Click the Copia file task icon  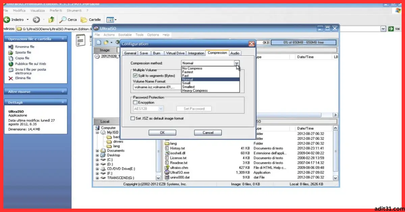click(x=11, y=58)
